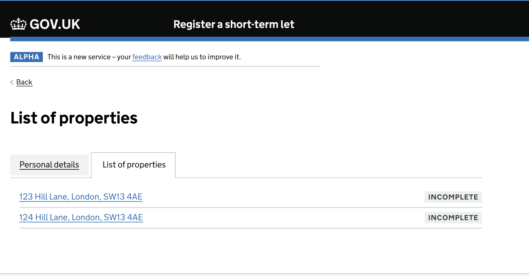The height and width of the screenshot is (276, 529).
Task: Open the feedback link
Action: tap(147, 57)
